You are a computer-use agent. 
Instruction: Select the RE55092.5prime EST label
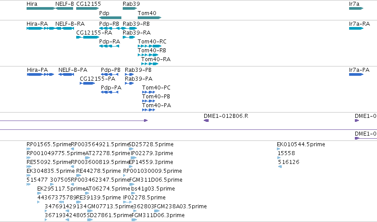click(x=49, y=162)
